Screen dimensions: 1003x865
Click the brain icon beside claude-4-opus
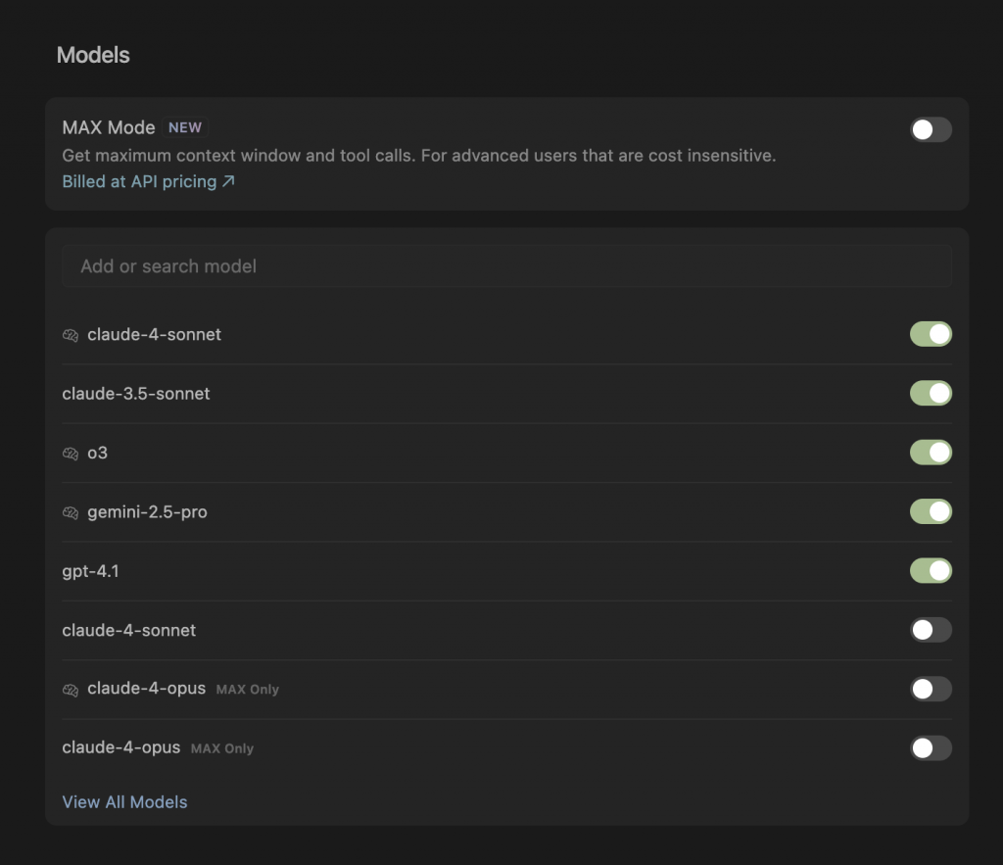coord(71,690)
